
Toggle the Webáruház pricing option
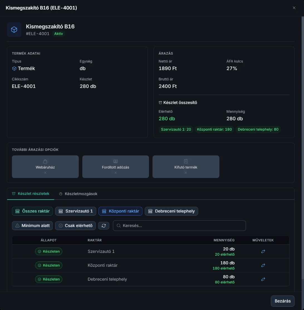pyautogui.click(x=45, y=167)
